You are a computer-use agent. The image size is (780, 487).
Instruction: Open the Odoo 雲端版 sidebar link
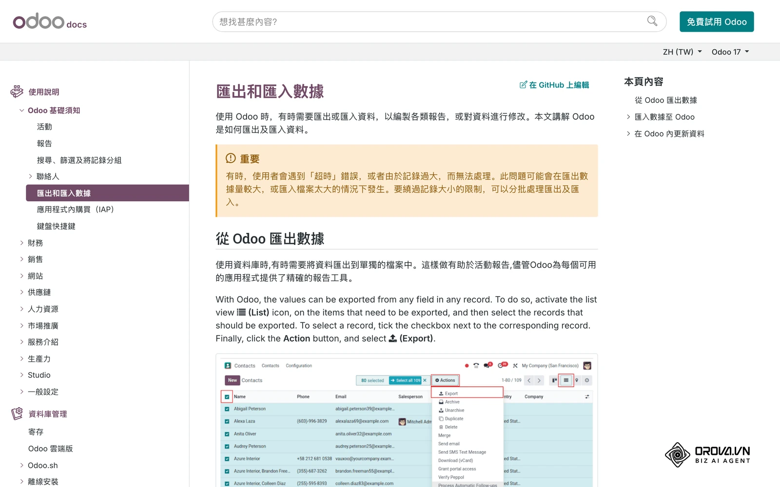coord(50,449)
